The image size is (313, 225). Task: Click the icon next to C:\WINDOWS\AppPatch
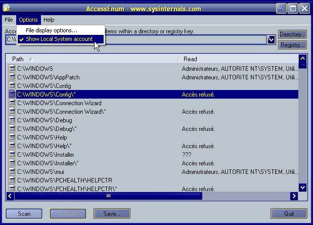(x=12, y=77)
